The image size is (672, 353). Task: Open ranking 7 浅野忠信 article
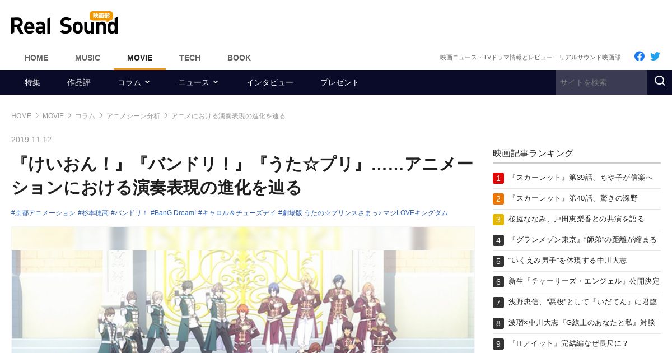coord(582,302)
